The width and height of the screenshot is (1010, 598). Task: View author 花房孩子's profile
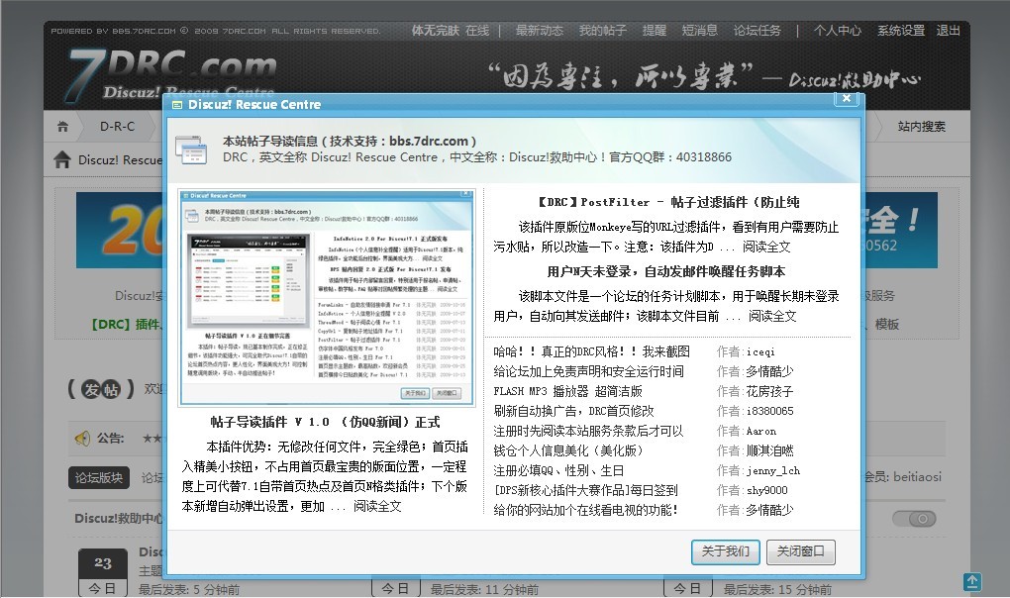tap(769, 391)
